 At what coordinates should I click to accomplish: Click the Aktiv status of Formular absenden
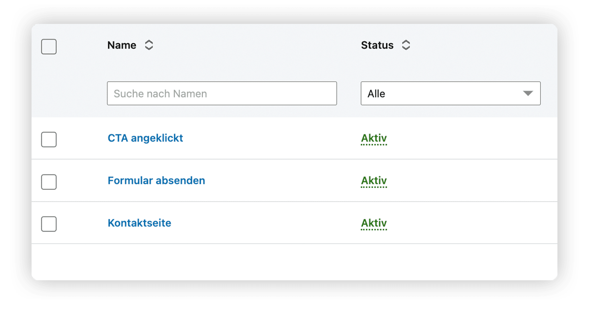[x=374, y=181]
